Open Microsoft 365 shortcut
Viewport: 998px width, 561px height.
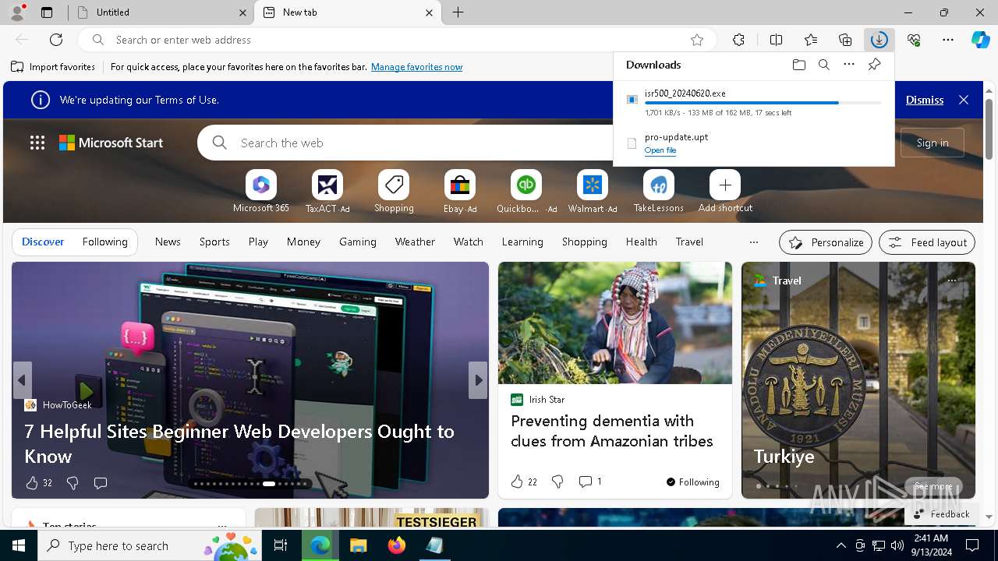[260, 191]
